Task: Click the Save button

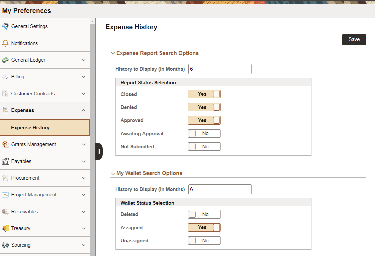Action: [354, 39]
